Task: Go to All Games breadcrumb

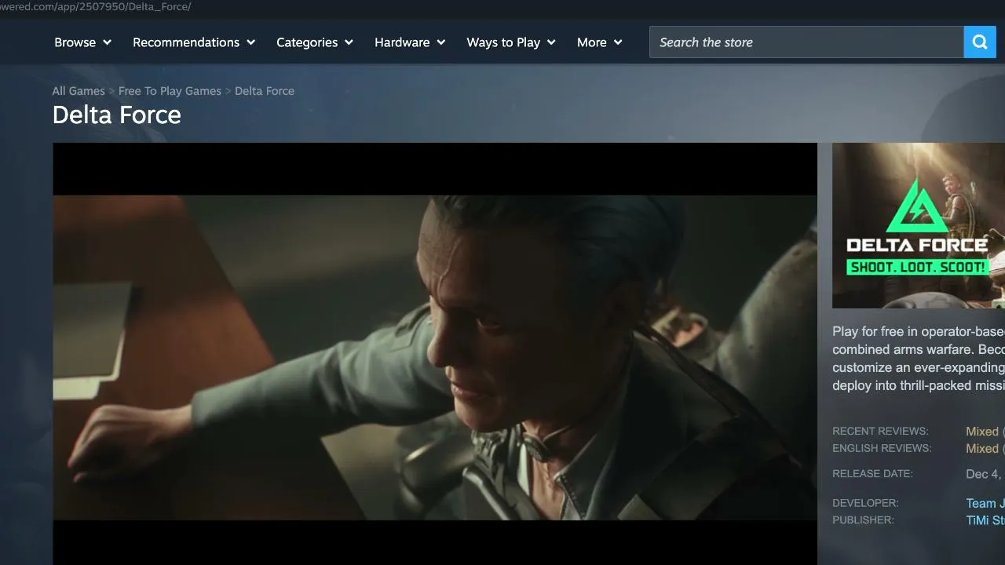Action: click(79, 91)
